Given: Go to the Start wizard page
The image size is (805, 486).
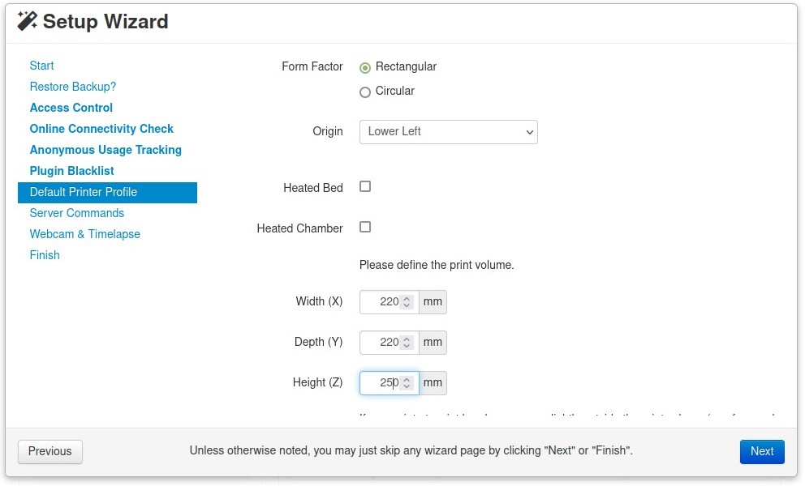Looking at the screenshot, I should tap(42, 66).
